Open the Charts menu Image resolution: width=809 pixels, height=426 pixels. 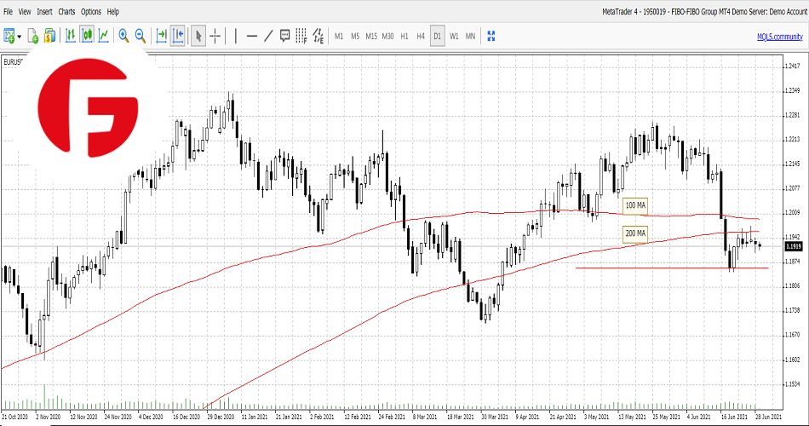(66, 12)
